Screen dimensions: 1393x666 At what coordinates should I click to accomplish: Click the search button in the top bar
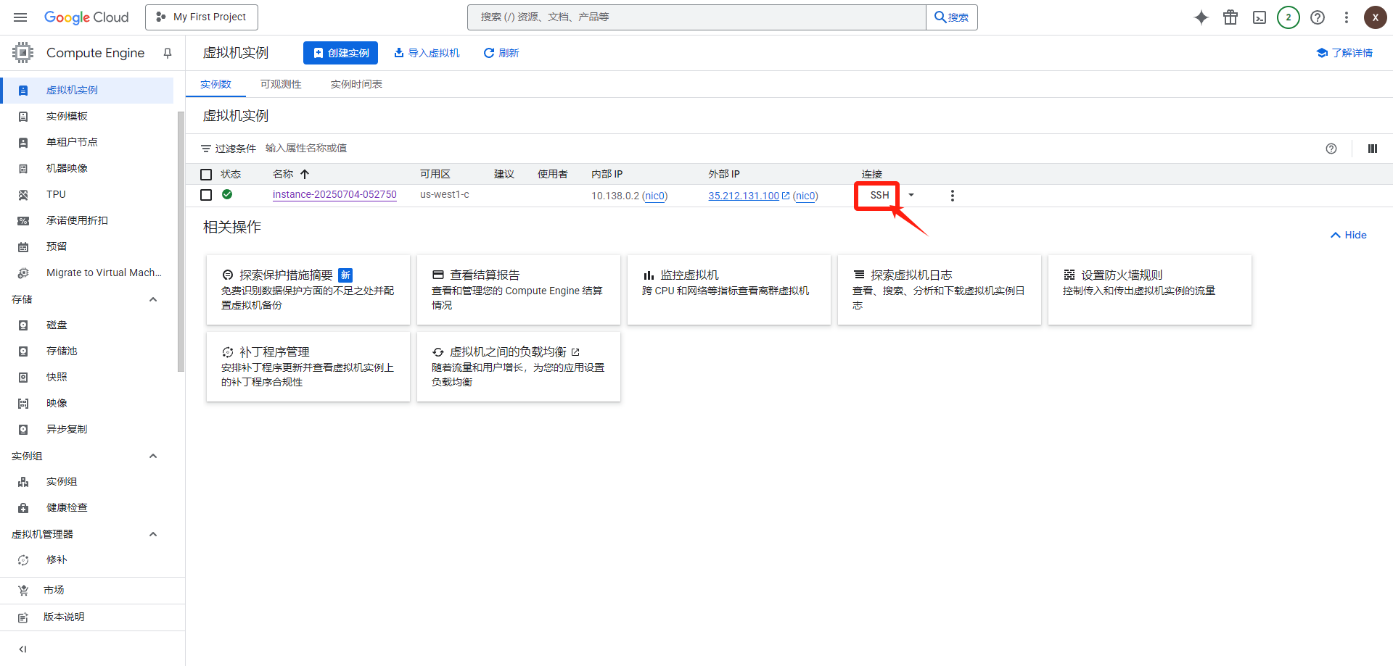pos(952,17)
